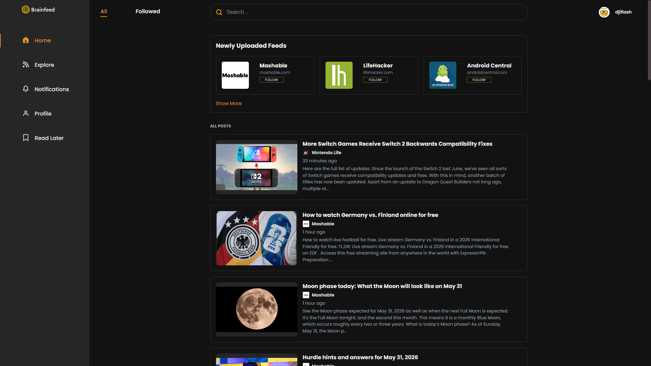Switch to the All tab
The height and width of the screenshot is (366, 651).
coord(104,12)
